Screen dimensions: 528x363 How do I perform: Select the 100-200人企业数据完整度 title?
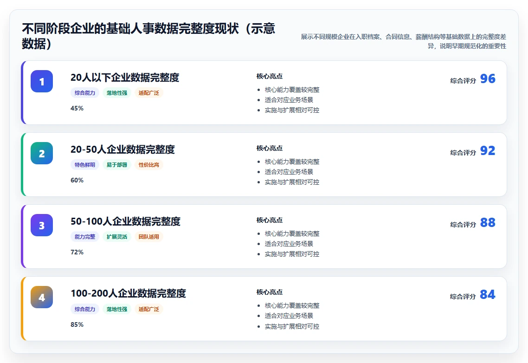point(129,293)
